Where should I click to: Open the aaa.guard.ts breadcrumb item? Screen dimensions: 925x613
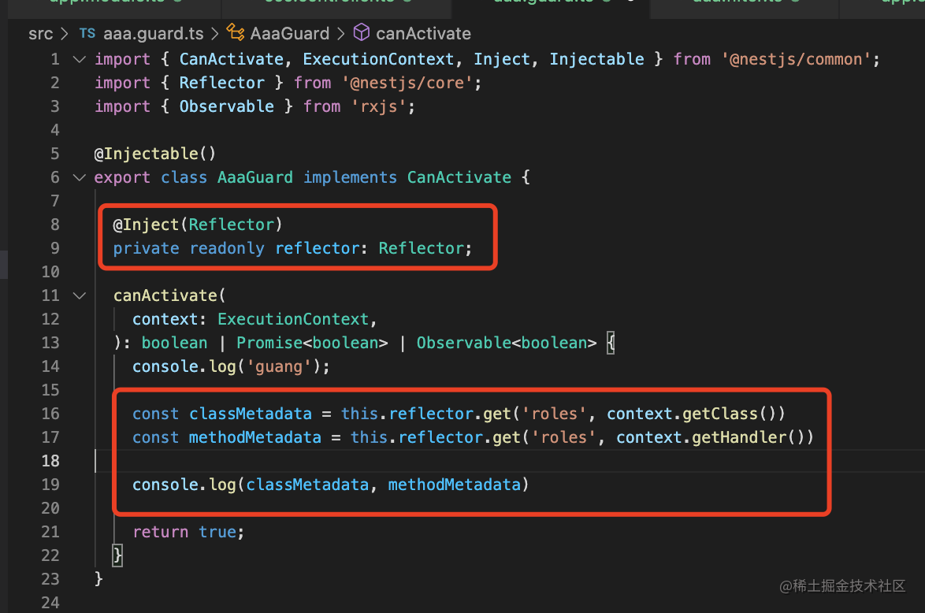click(153, 34)
